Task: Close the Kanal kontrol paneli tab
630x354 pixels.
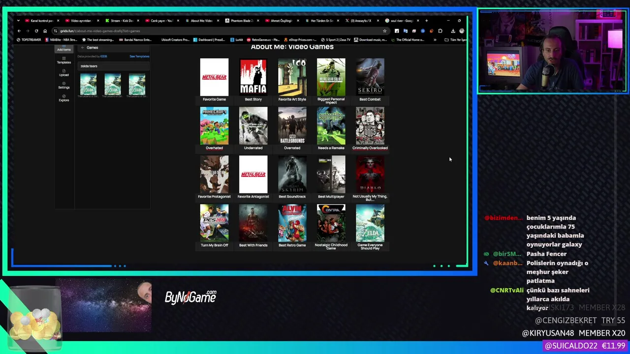Action: 58,21
